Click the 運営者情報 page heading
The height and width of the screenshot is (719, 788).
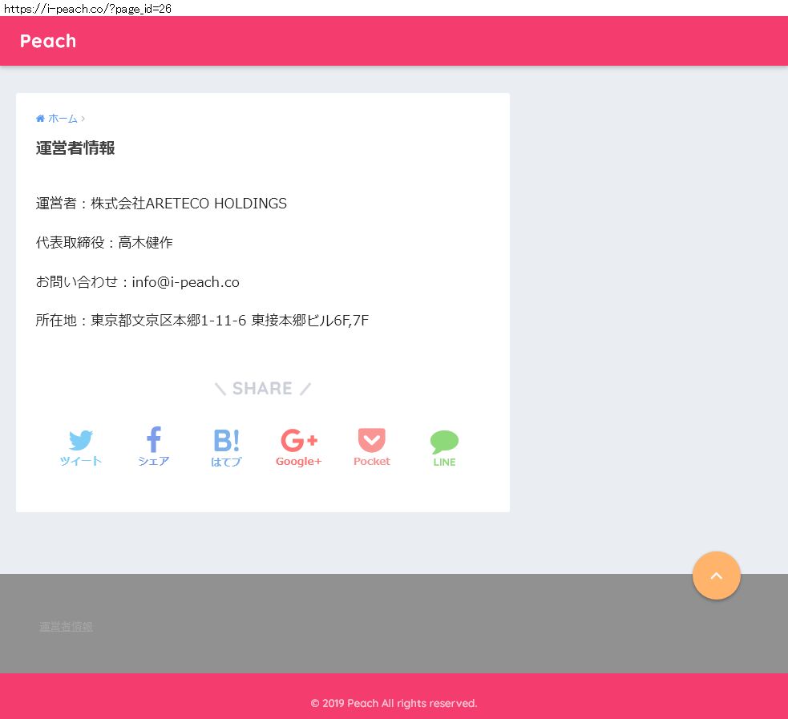click(75, 148)
